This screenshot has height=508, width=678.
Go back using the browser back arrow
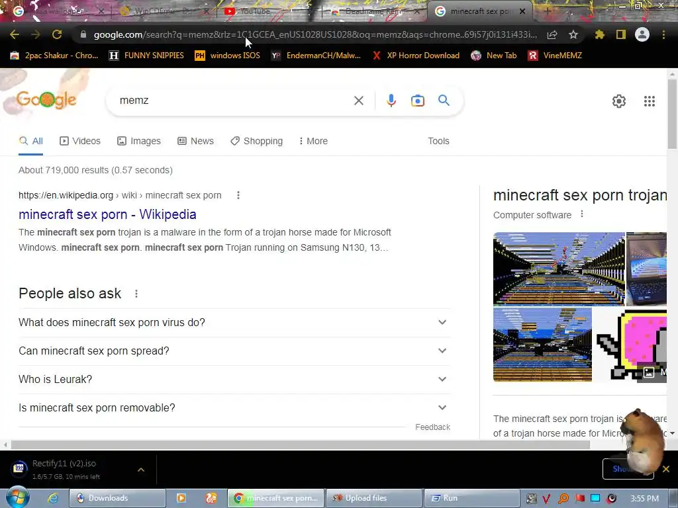[15, 34]
